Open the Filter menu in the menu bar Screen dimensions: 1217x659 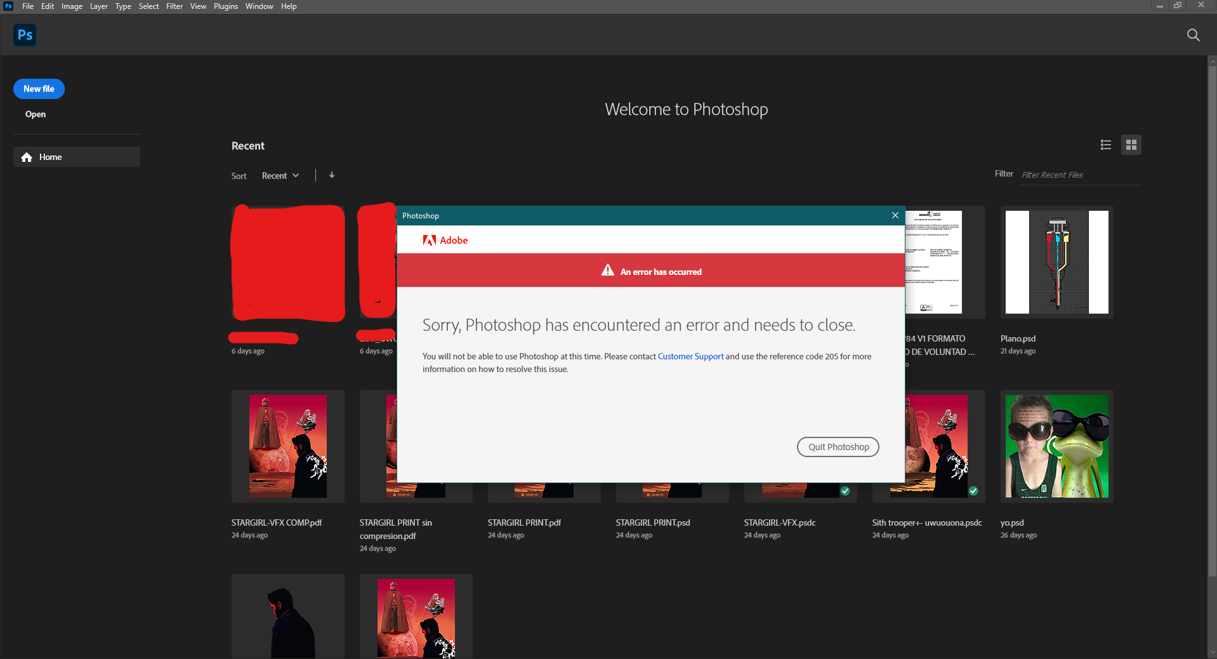174,6
